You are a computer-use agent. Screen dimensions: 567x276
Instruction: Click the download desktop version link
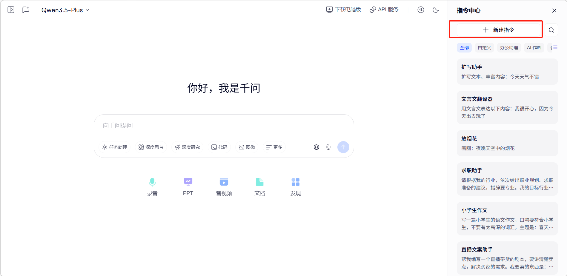click(x=343, y=10)
